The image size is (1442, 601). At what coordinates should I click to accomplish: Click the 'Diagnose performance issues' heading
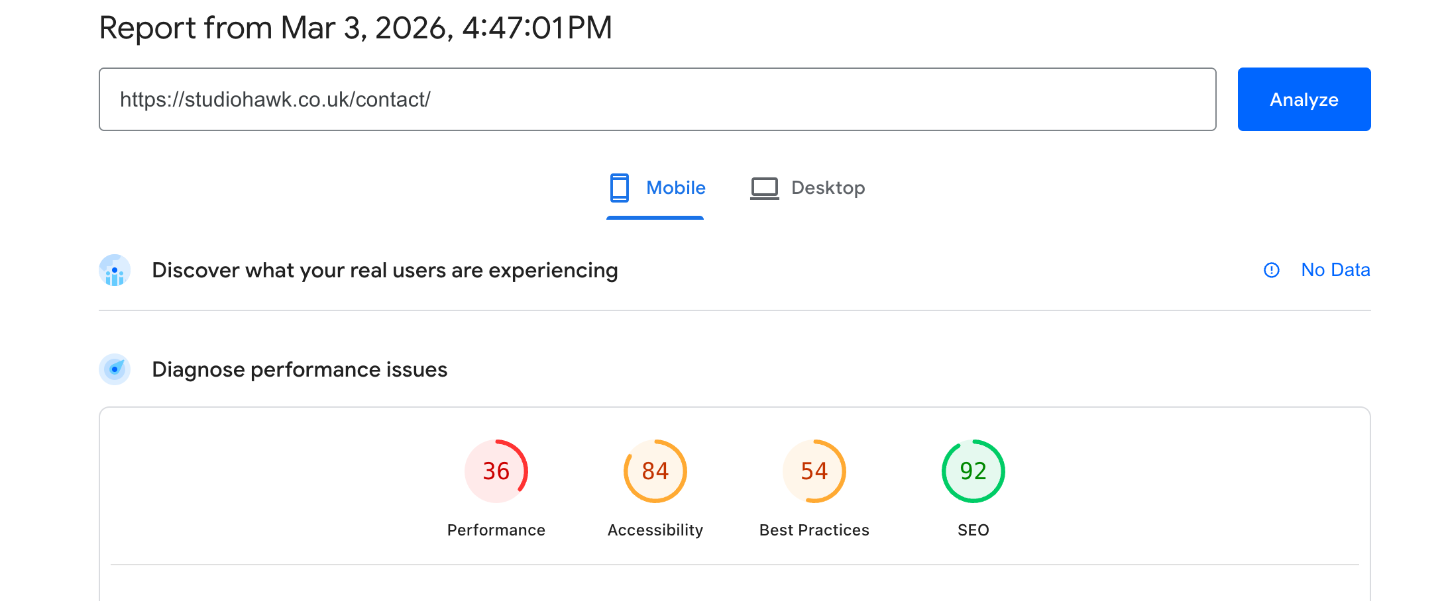tap(300, 369)
